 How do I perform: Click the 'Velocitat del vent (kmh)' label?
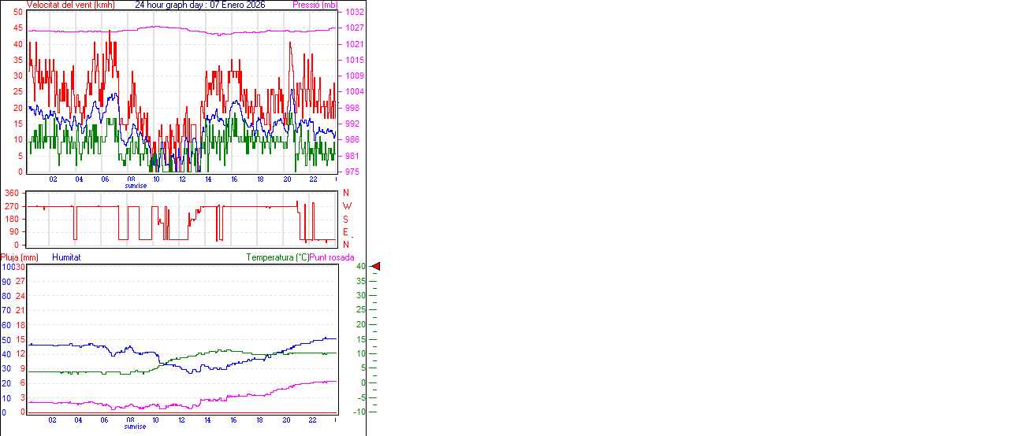(x=70, y=5)
